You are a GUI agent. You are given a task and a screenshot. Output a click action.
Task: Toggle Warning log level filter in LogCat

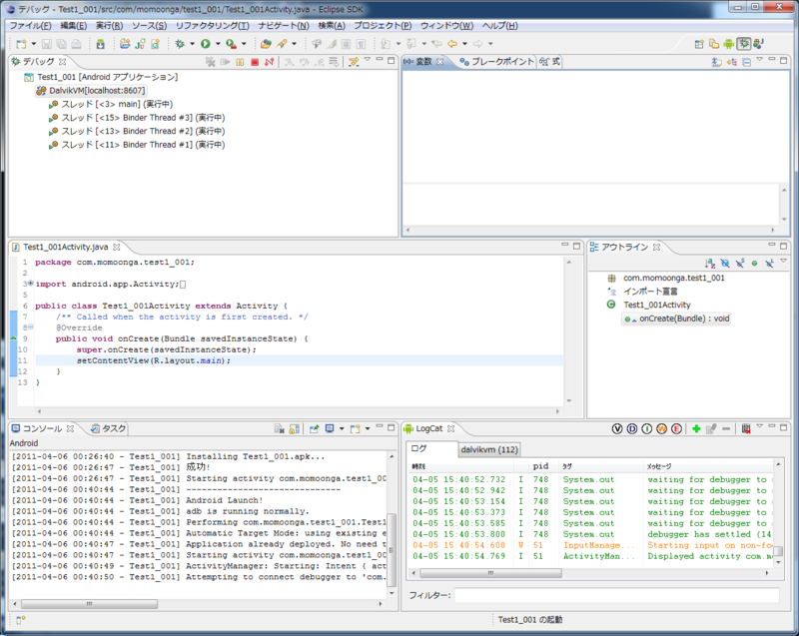662,428
